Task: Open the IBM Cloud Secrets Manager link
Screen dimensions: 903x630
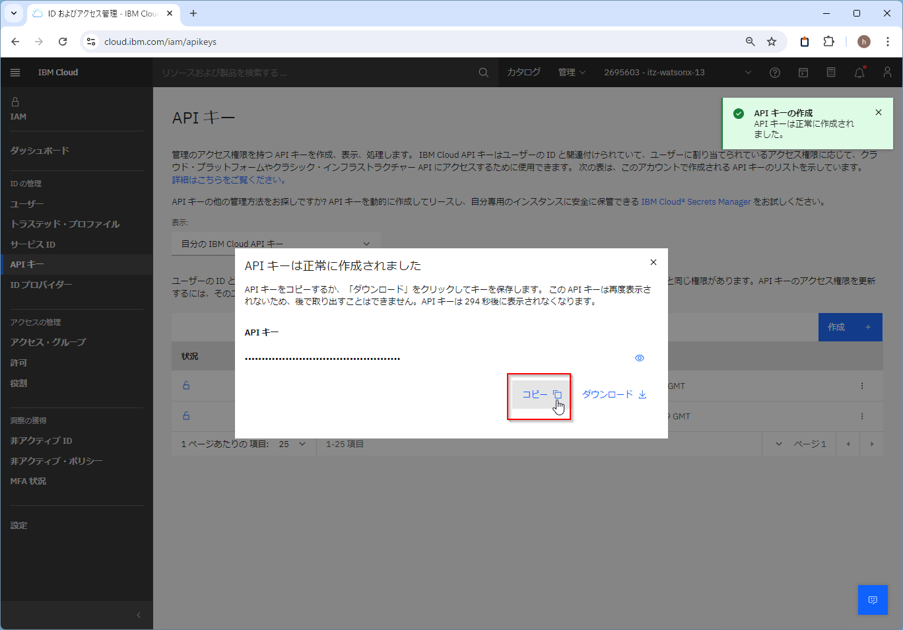Action: [696, 202]
